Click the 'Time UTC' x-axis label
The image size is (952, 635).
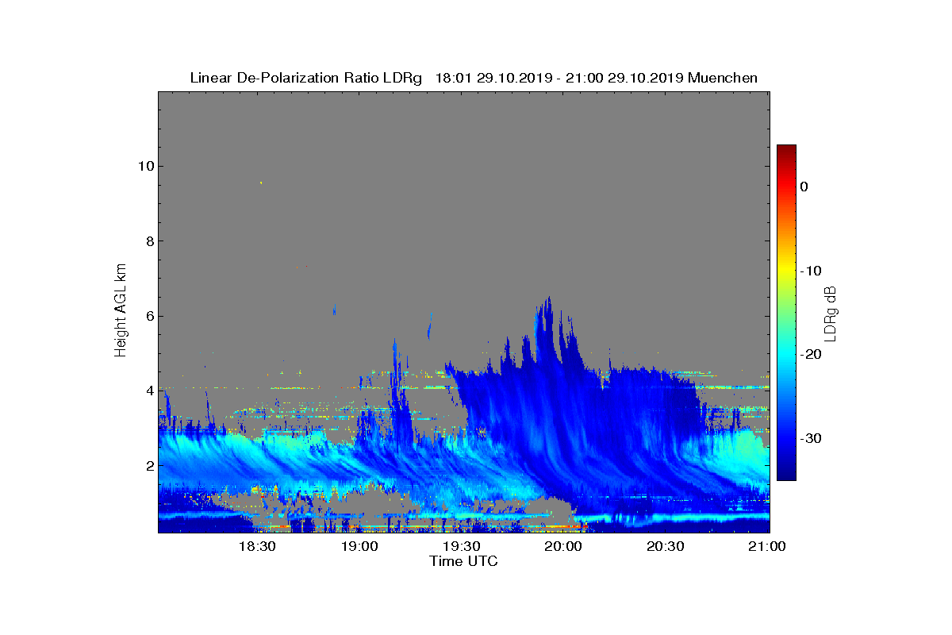pos(463,561)
